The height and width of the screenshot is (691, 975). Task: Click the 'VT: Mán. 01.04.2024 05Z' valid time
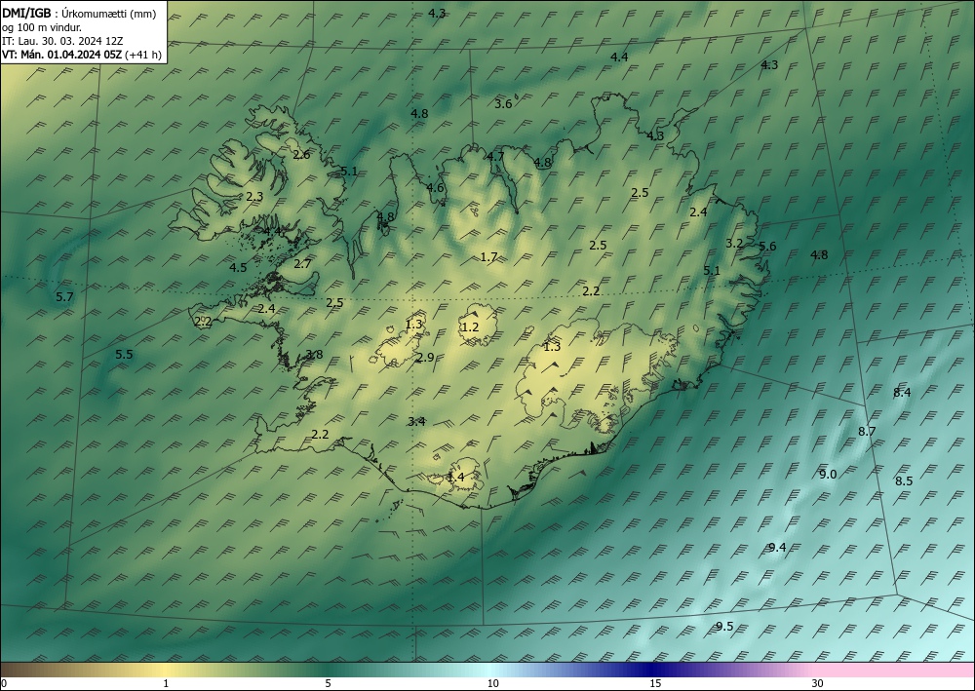pyautogui.click(x=62, y=55)
